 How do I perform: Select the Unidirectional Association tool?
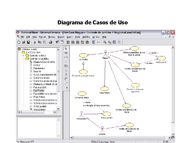tap(66, 79)
